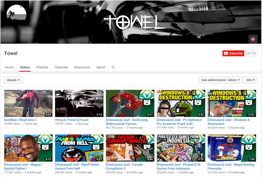Open Ripoff Mario Games From Hell thumbnail

point(79,148)
